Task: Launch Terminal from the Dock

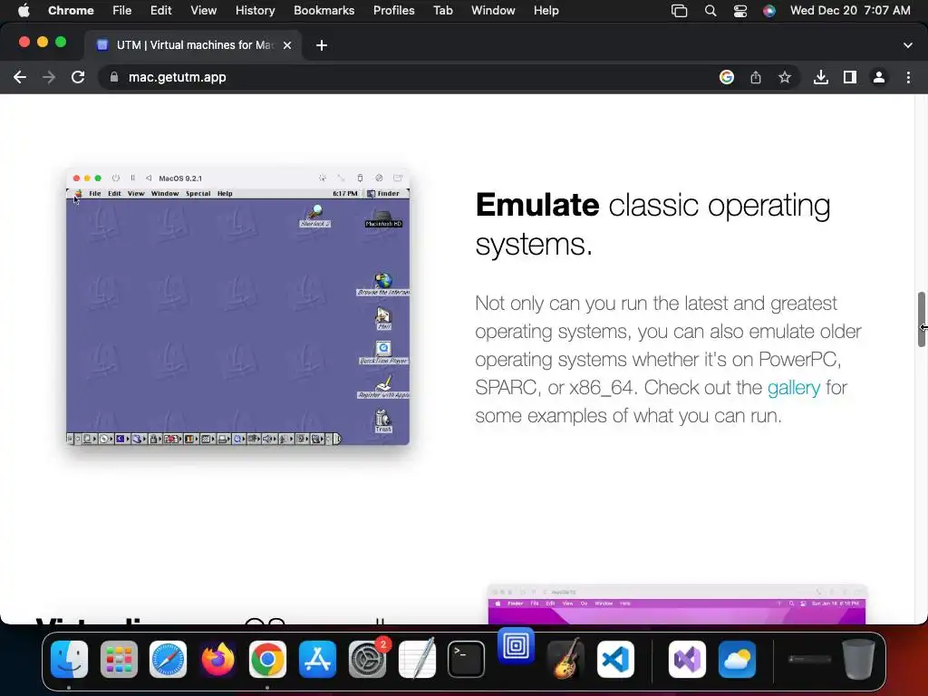Action: click(x=467, y=659)
